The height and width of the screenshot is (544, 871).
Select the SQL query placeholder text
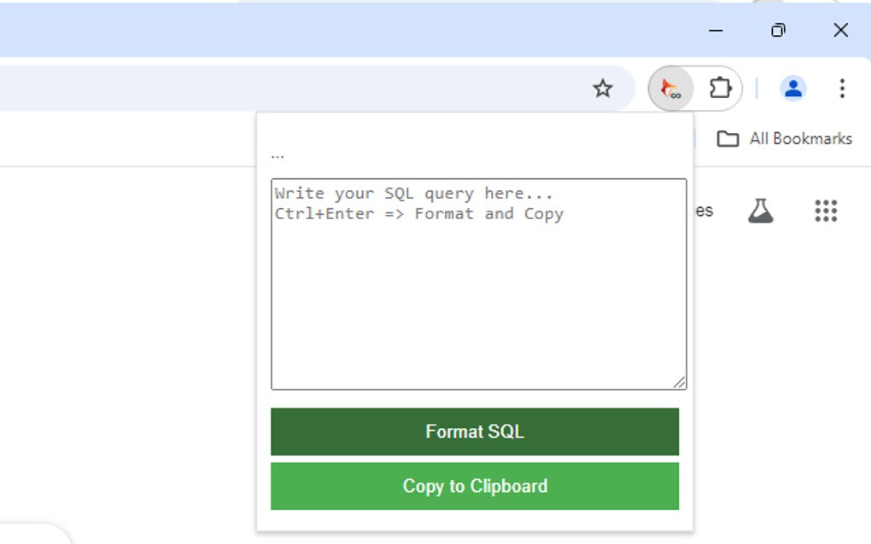(x=418, y=194)
